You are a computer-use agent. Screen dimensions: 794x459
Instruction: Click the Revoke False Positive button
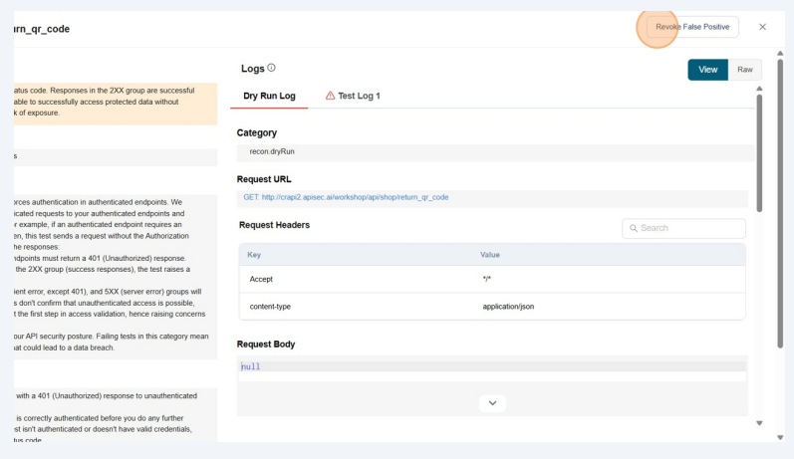click(x=692, y=26)
